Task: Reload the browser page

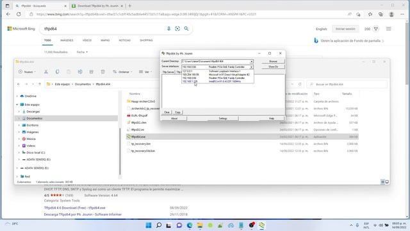Action: 19,14
